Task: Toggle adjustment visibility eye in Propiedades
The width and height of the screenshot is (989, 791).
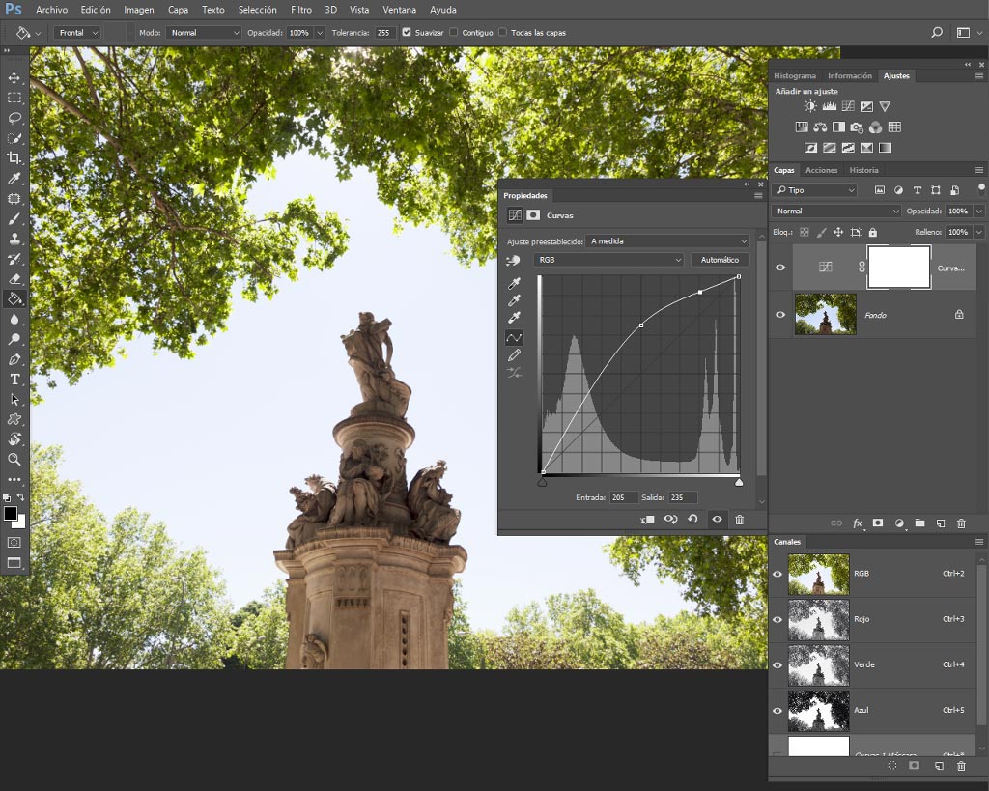Action: 718,520
